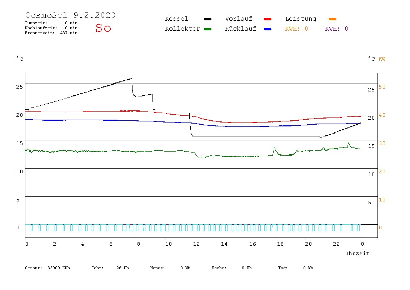The height and width of the screenshot is (290, 410).
Task: Click the blue Rücklauf legend swatch
Action: point(268,29)
